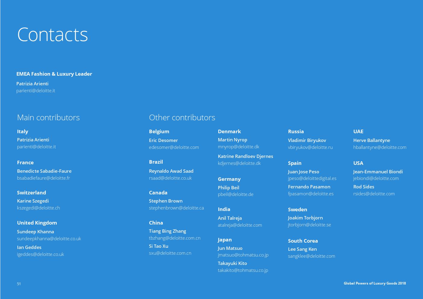Screen dimensions: 423x299
Task: Open the atalreja@deloitte.com email link
Action: point(240,225)
